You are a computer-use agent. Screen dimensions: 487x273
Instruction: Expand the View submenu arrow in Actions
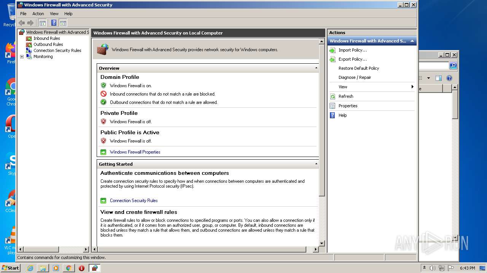pos(412,87)
